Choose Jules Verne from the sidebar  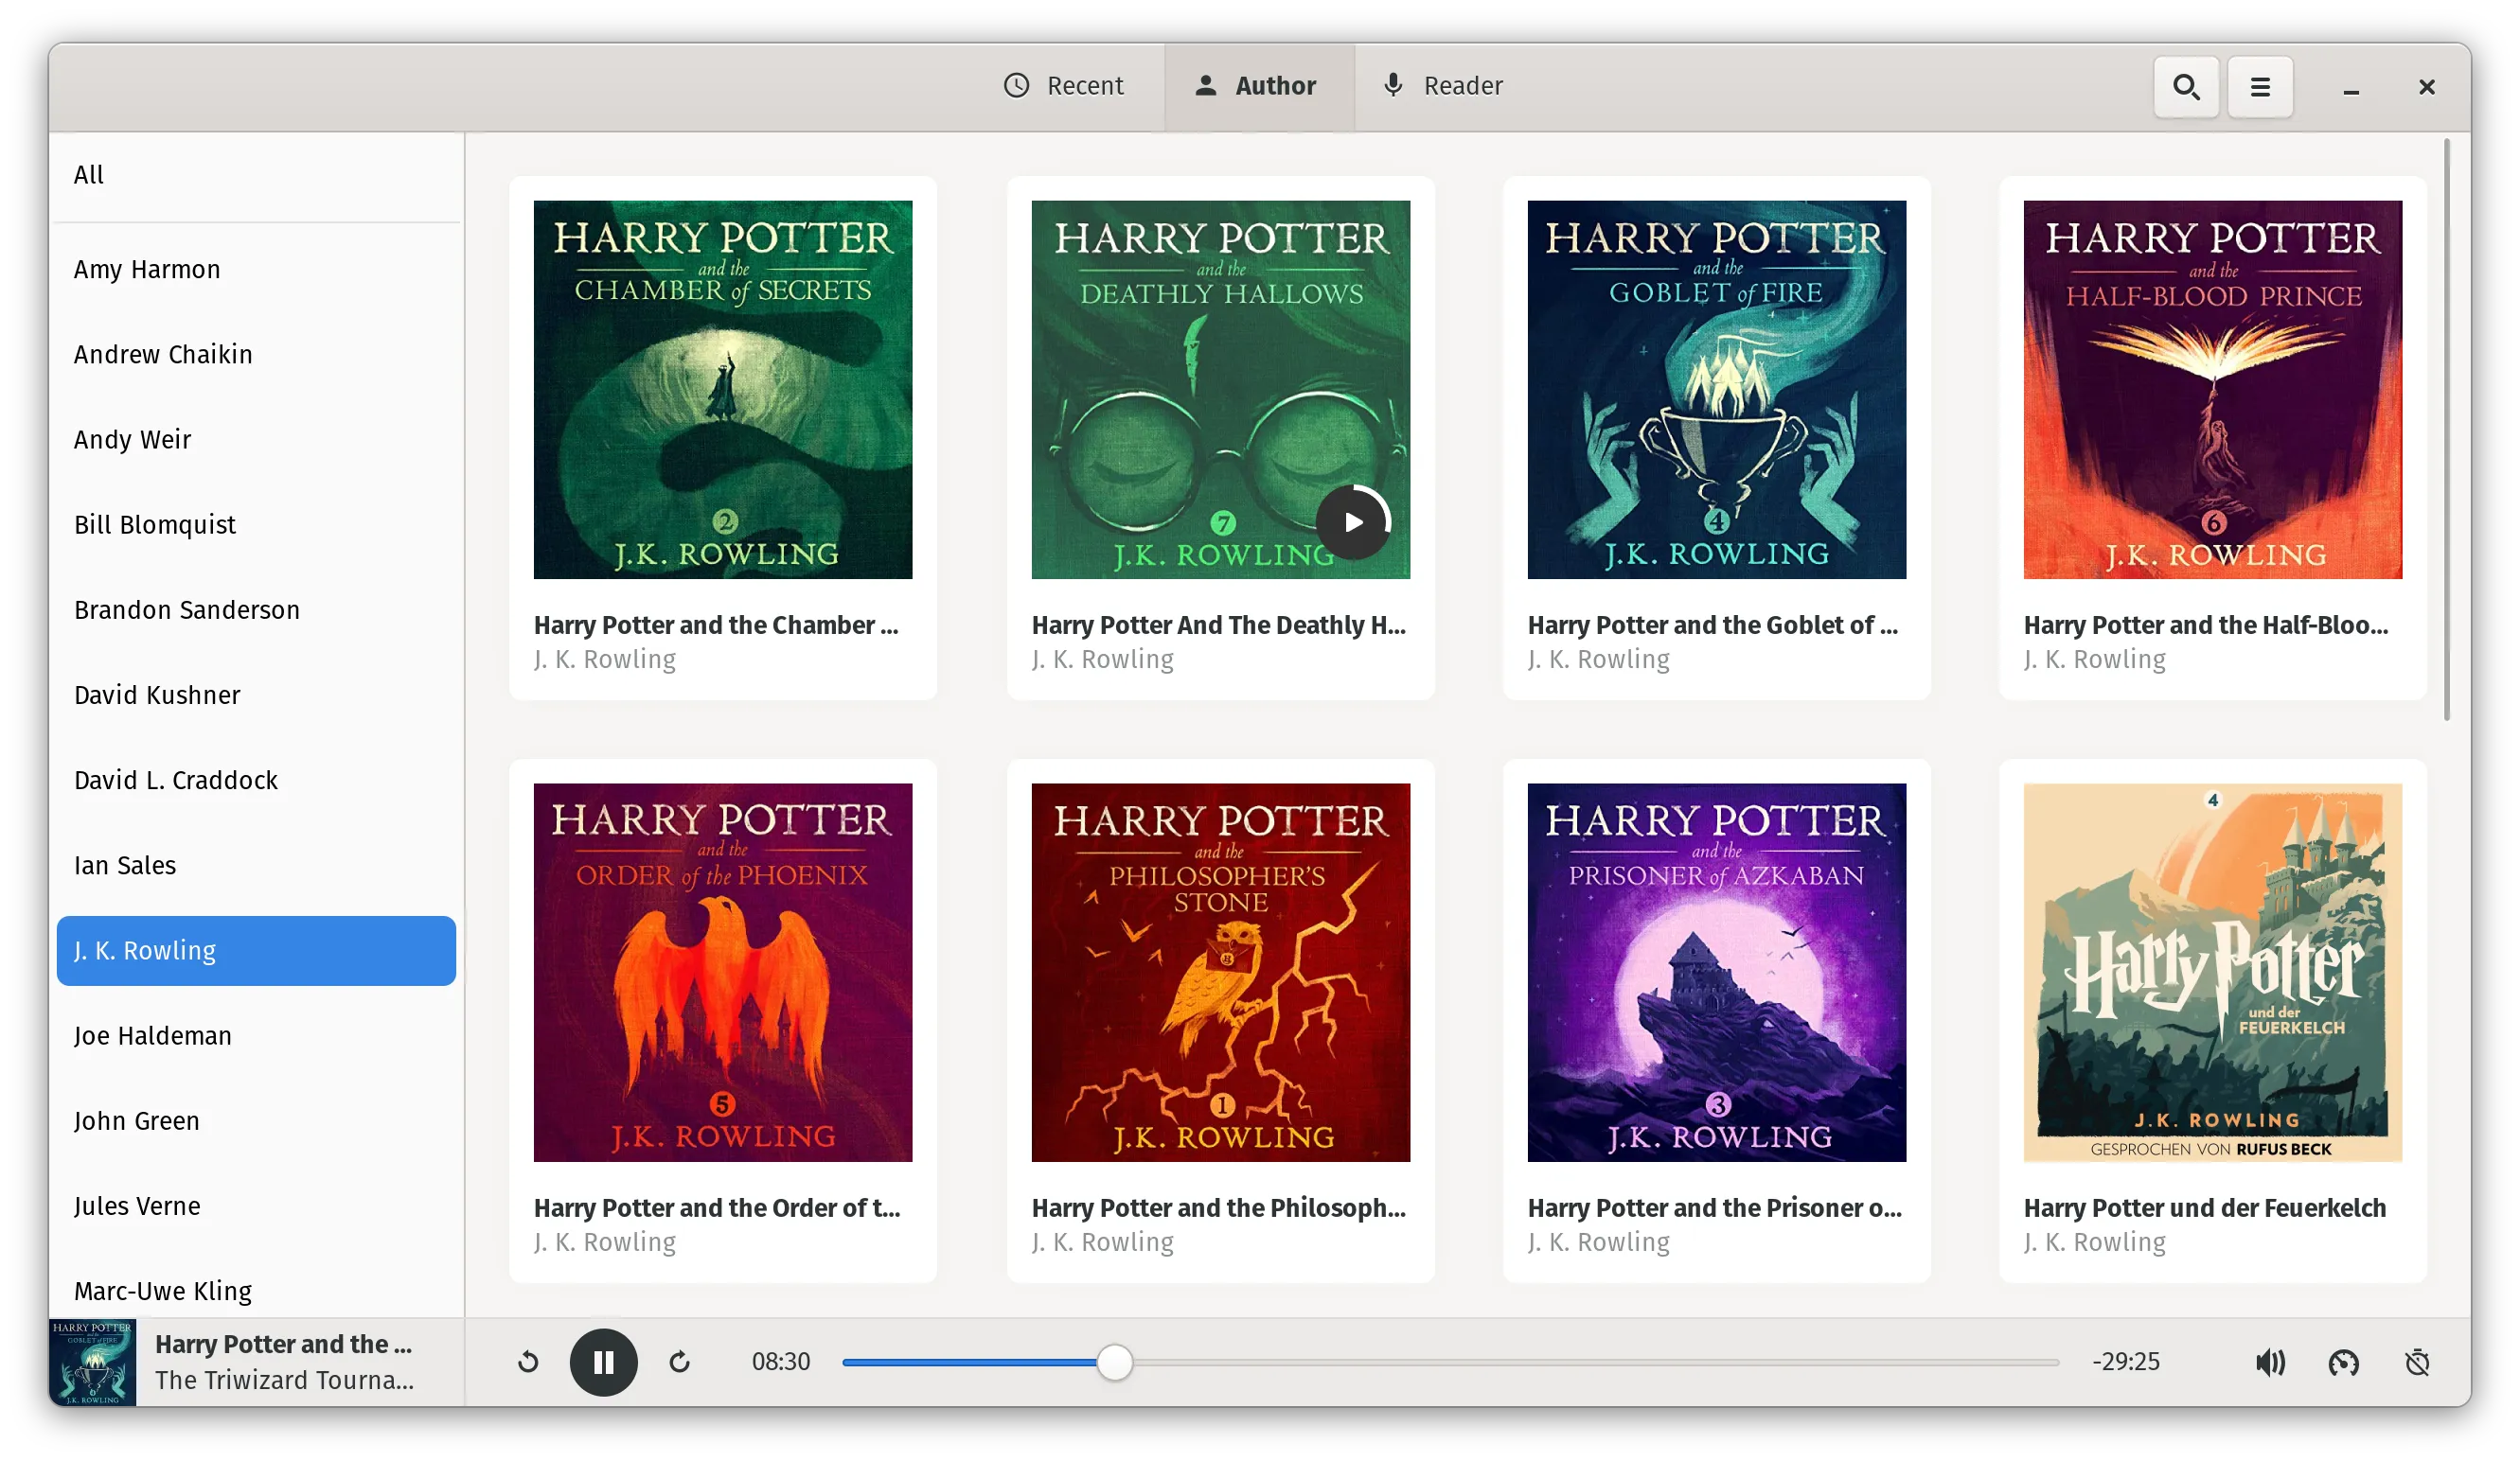pos(137,1206)
